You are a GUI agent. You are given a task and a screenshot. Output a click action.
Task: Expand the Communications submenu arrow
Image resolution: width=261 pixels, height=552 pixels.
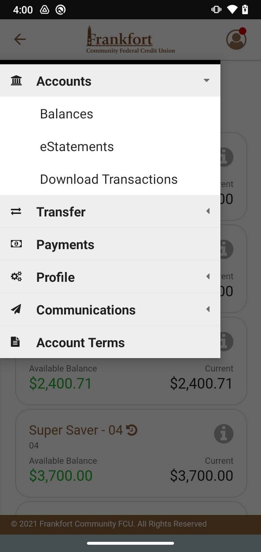click(x=208, y=309)
